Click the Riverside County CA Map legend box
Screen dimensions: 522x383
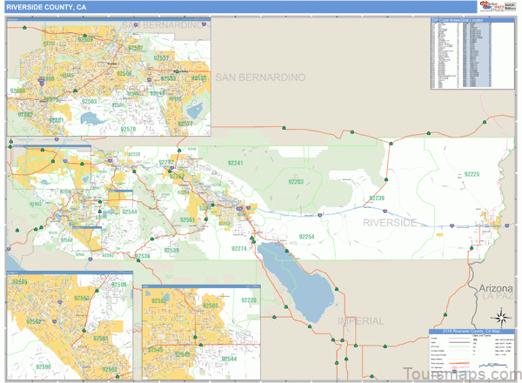pyautogui.click(x=472, y=351)
